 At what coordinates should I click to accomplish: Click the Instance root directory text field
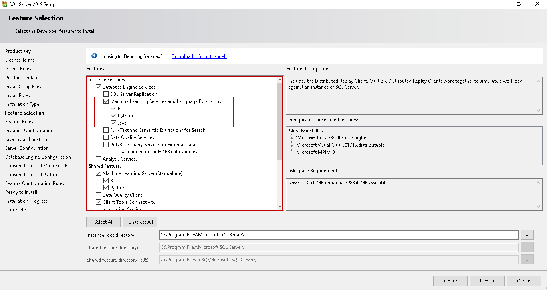(339, 235)
